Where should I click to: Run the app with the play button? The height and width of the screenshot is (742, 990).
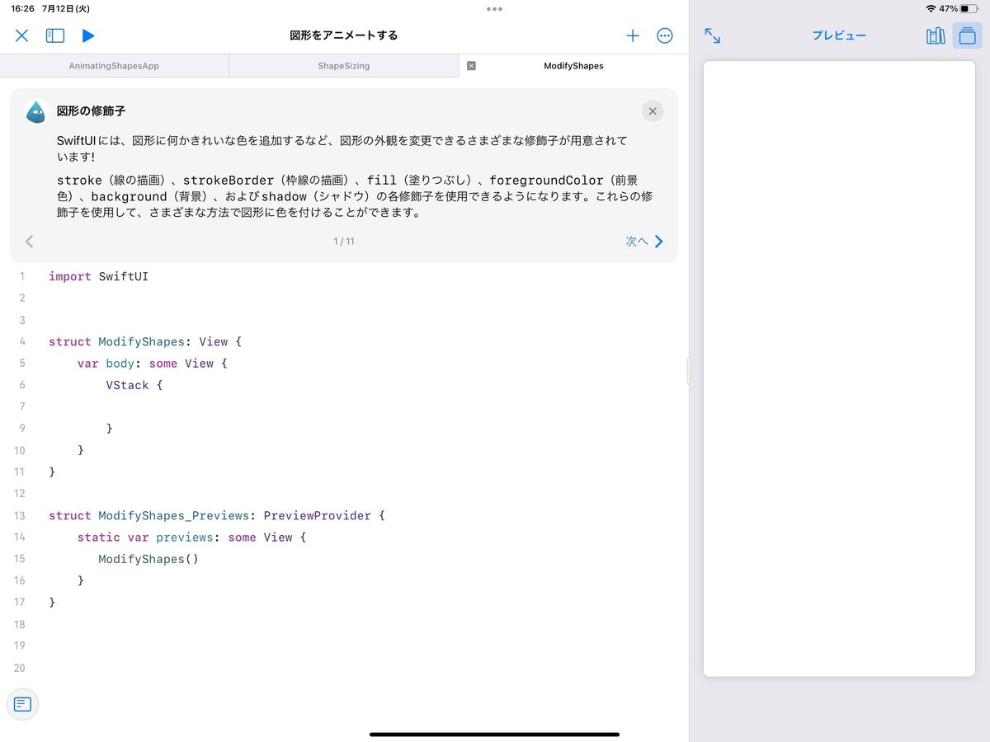pos(88,35)
